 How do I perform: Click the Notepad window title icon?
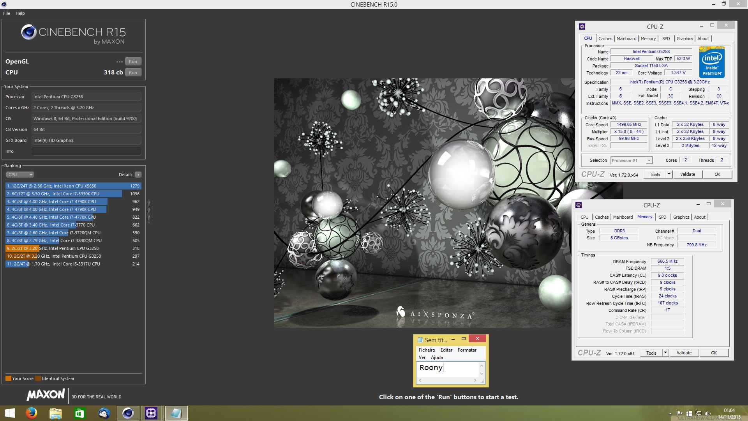click(x=420, y=340)
